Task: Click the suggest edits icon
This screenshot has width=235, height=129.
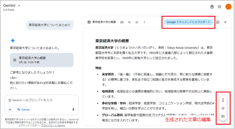Action: [223, 116]
